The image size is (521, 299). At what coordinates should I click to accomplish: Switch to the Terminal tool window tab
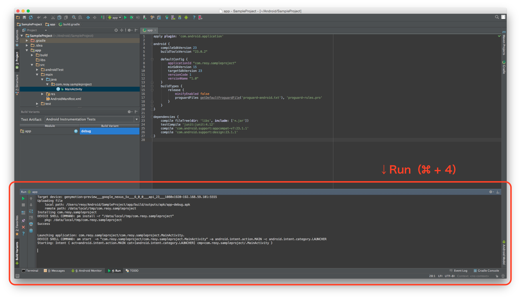pos(30,271)
